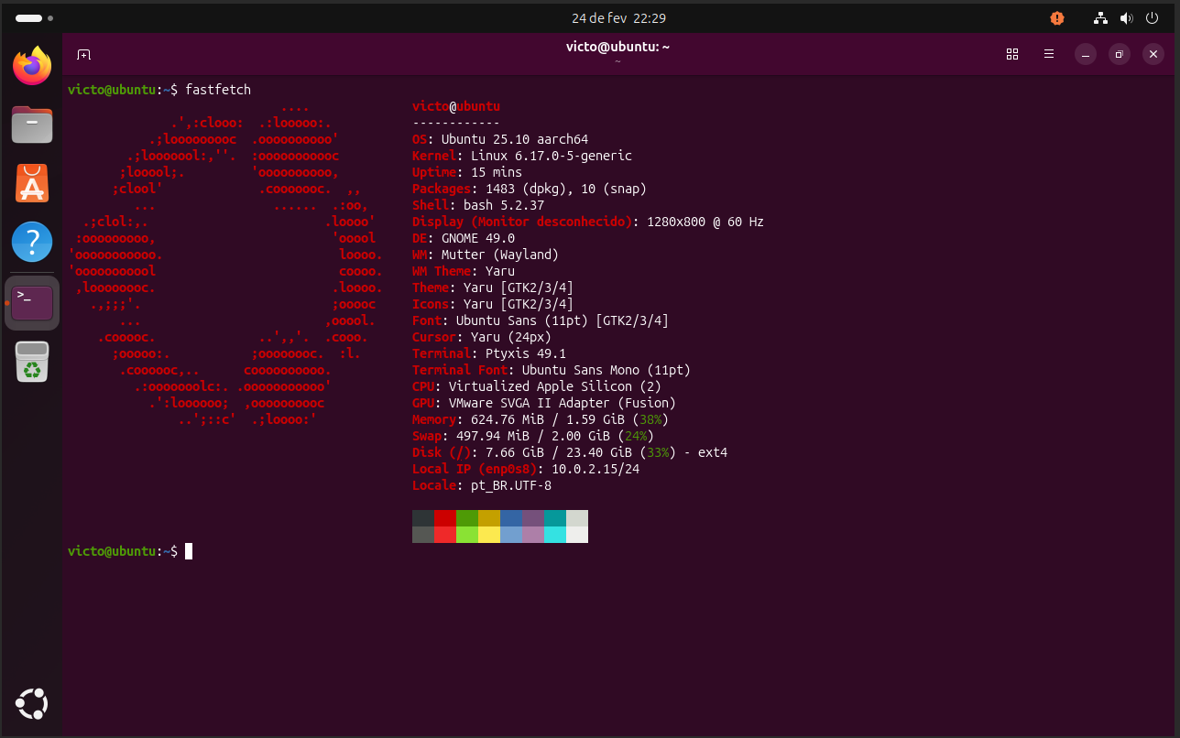Open the Files manager in dock
1180x738 pixels.
point(32,125)
